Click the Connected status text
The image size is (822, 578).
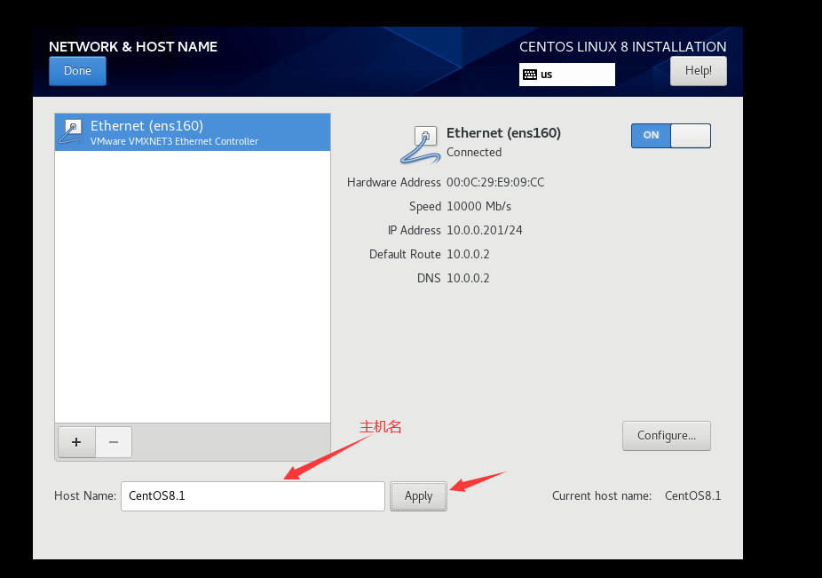coord(474,152)
